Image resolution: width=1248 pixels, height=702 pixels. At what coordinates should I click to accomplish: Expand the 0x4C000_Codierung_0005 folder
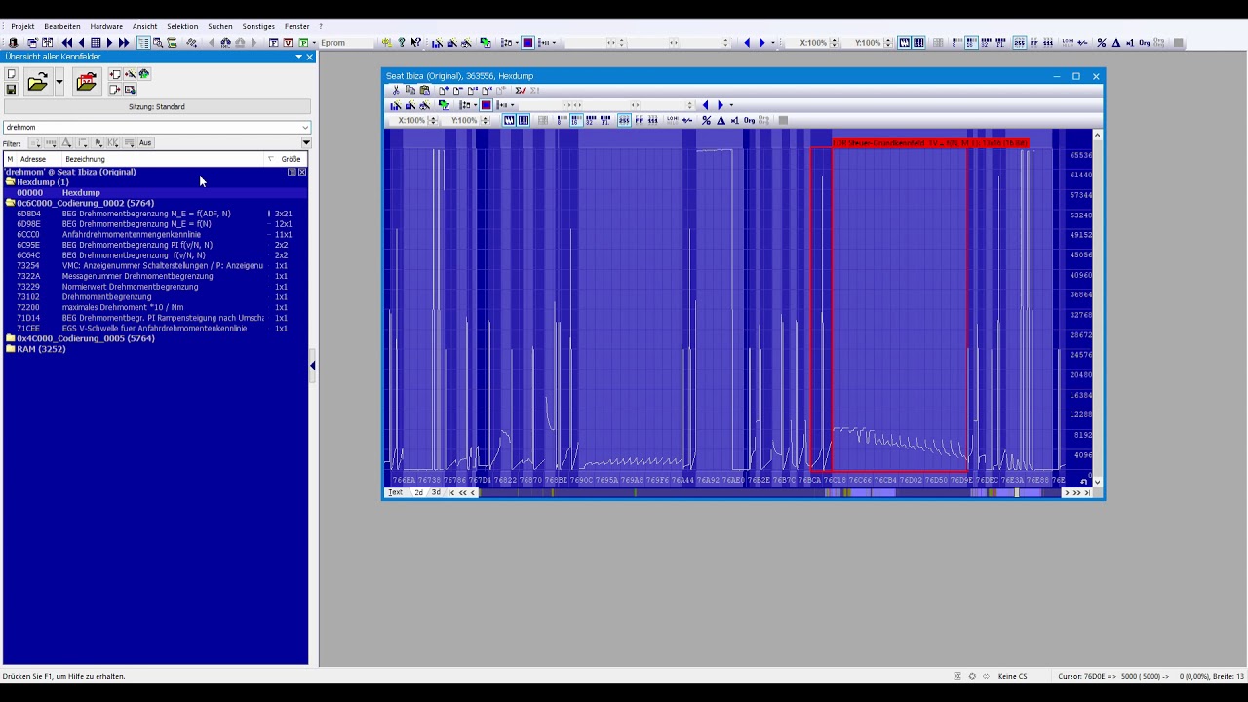pyautogui.click(x=10, y=338)
